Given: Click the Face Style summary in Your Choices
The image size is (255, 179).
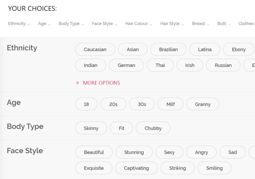Looking at the screenshot, I should 105,24.
